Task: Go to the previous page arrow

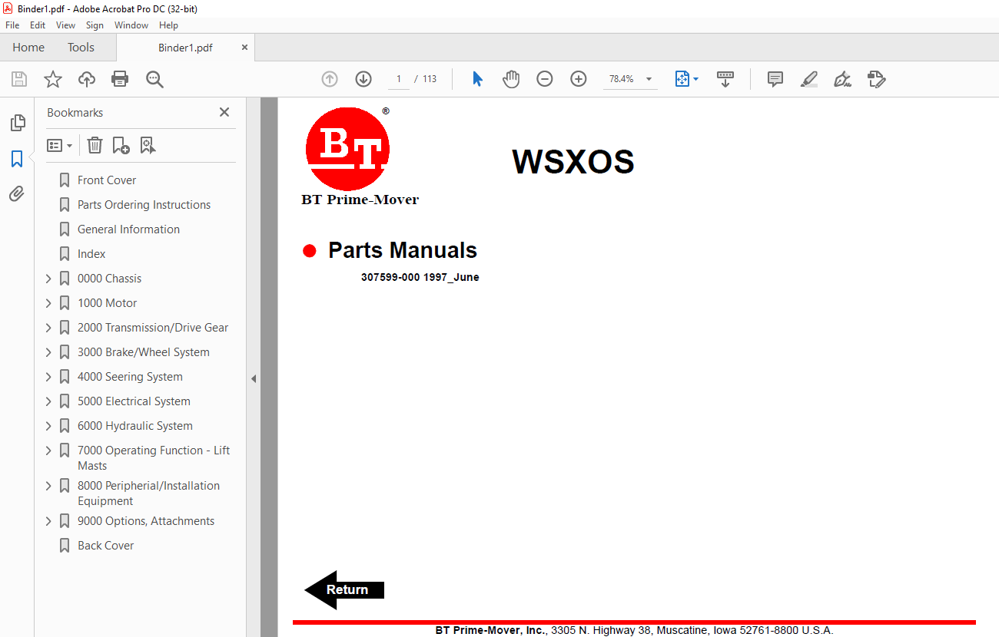Action: [x=330, y=79]
